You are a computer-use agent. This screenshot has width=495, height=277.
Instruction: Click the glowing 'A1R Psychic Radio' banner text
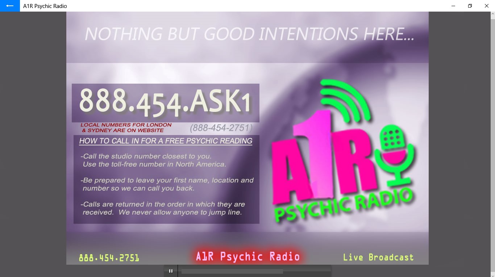point(248,256)
